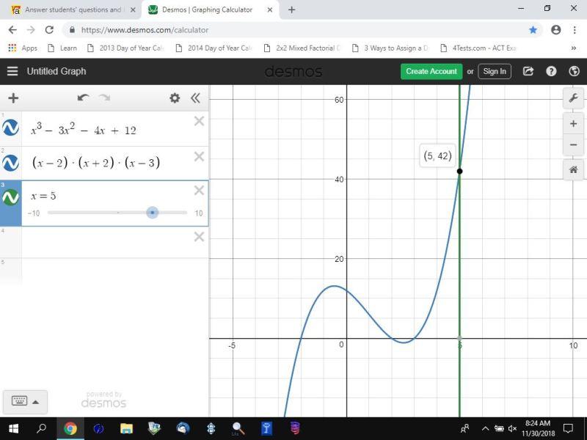Open a new browser tab
587x440 pixels.
point(291,10)
